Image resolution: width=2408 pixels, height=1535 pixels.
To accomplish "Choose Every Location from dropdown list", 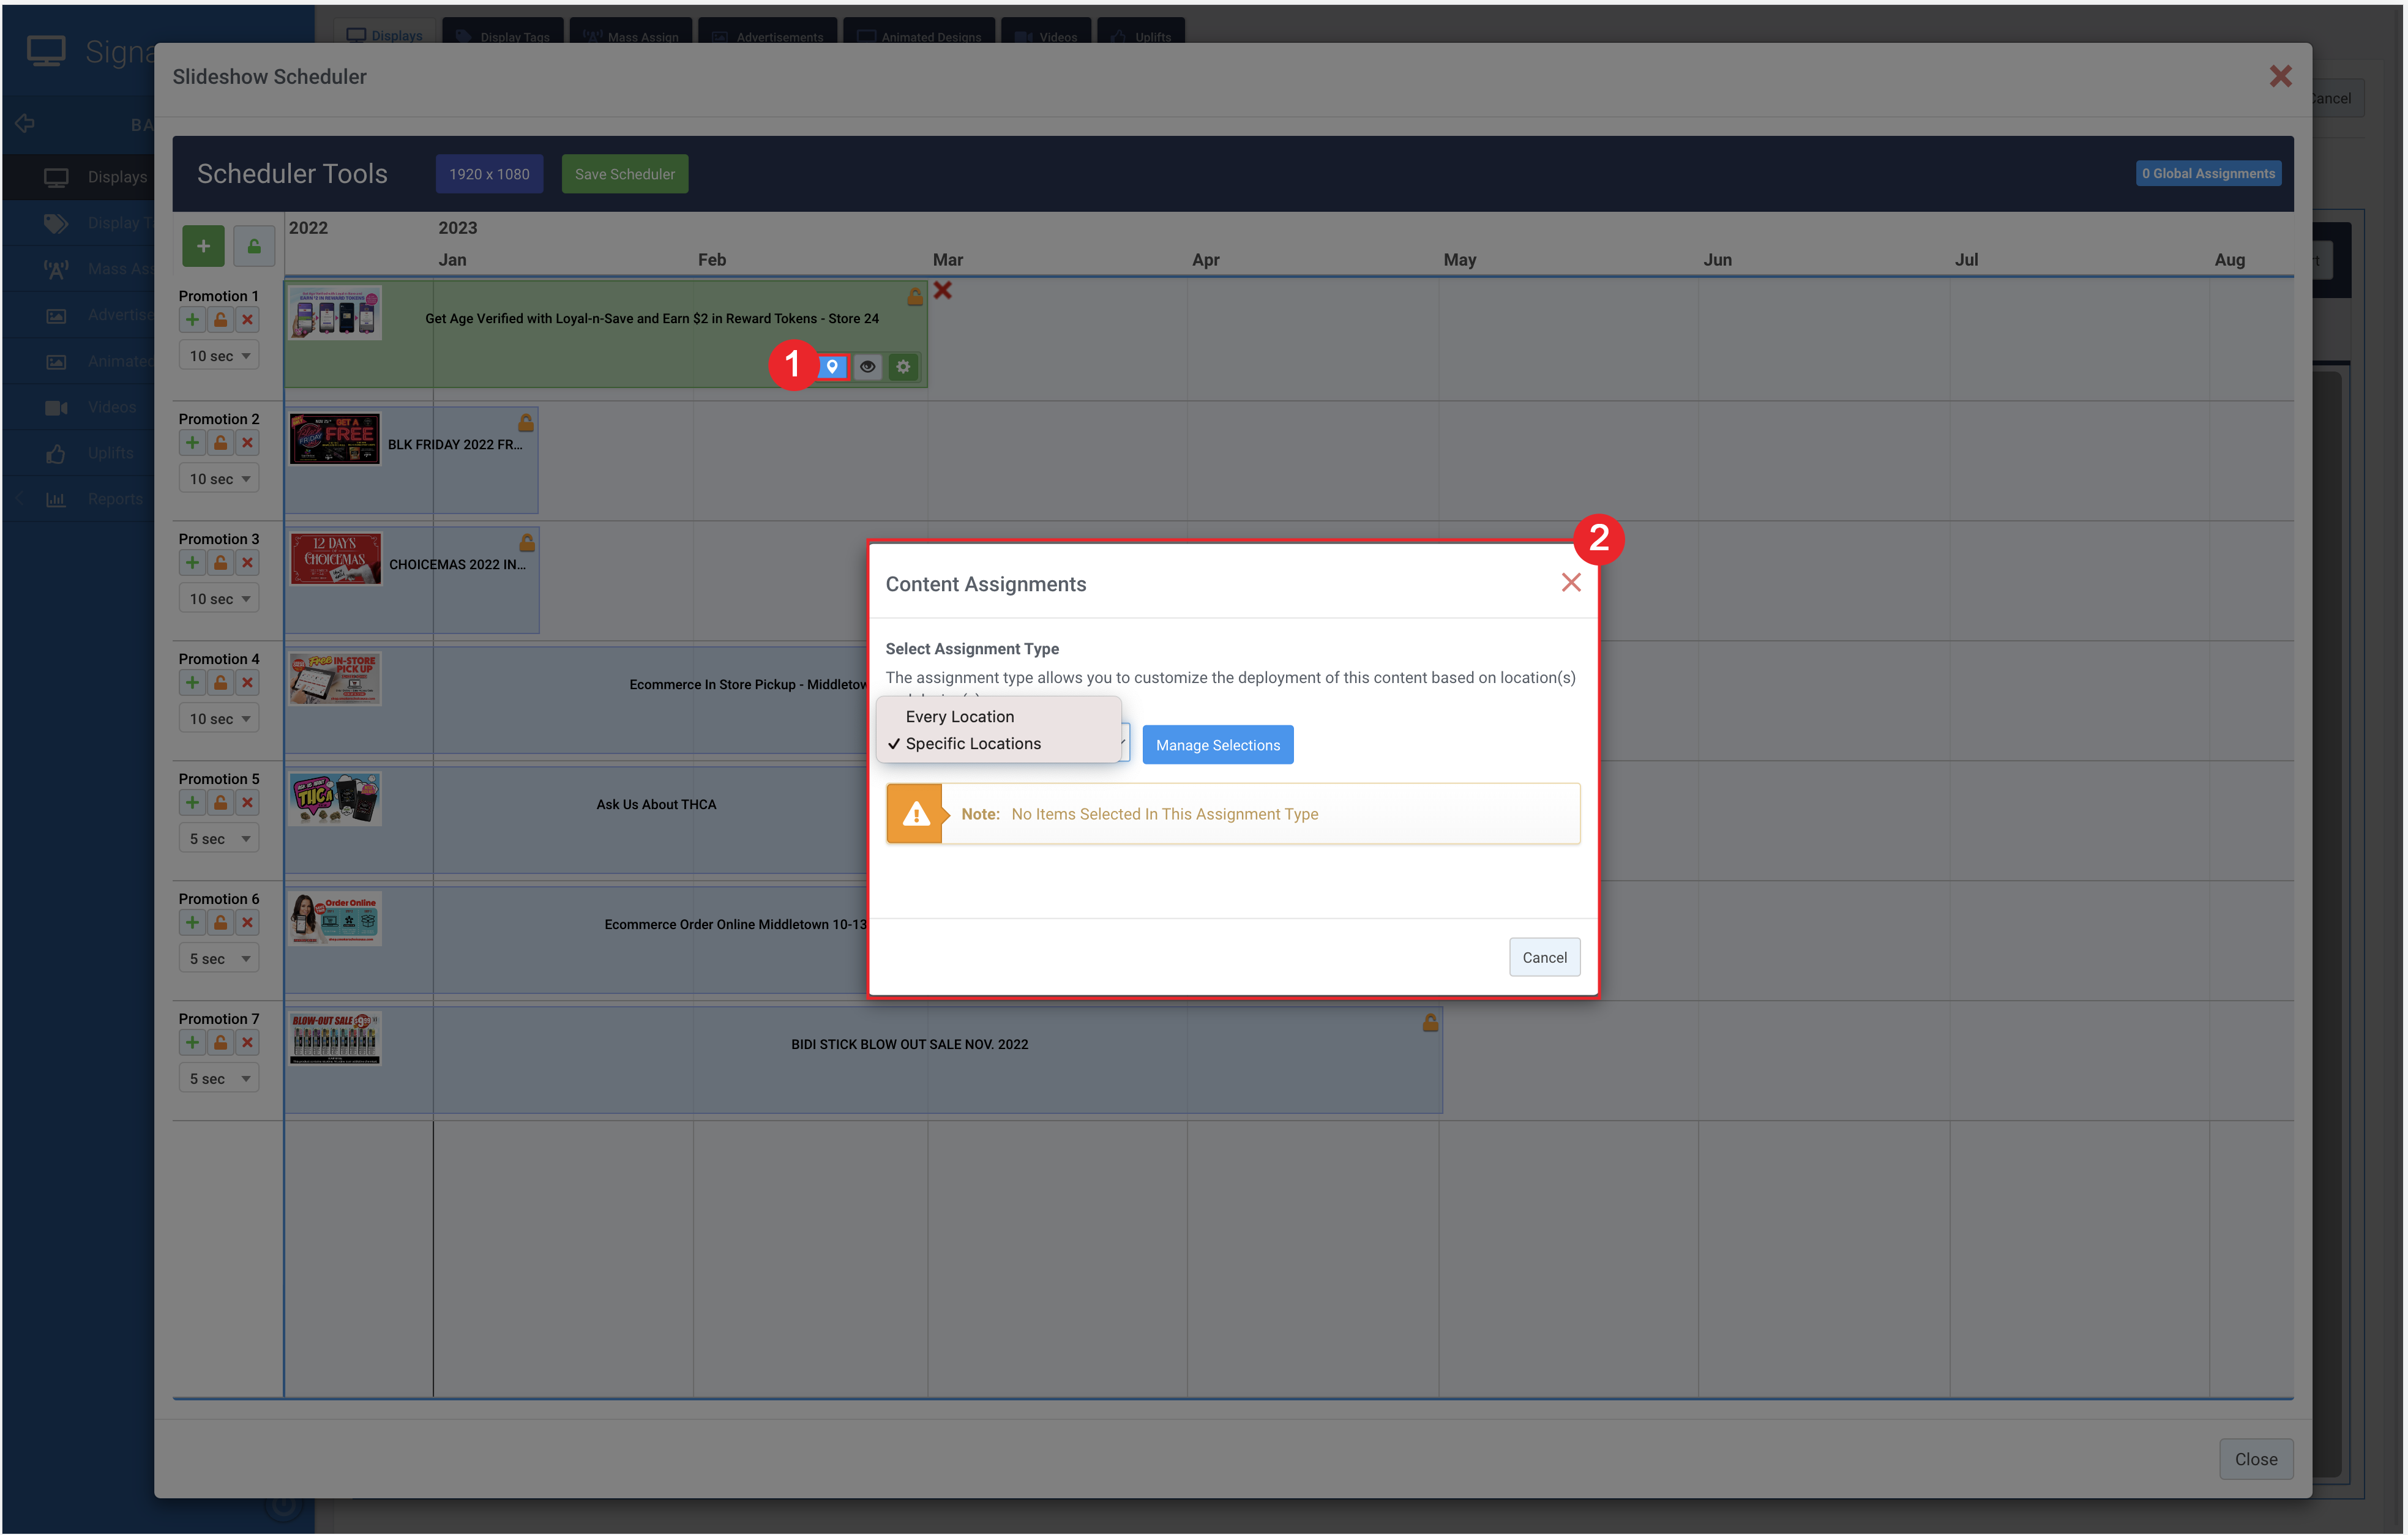I will pos(959,717).
